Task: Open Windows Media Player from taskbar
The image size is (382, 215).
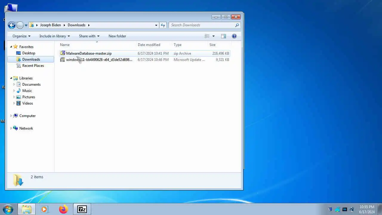Action: tap(44, 209)
